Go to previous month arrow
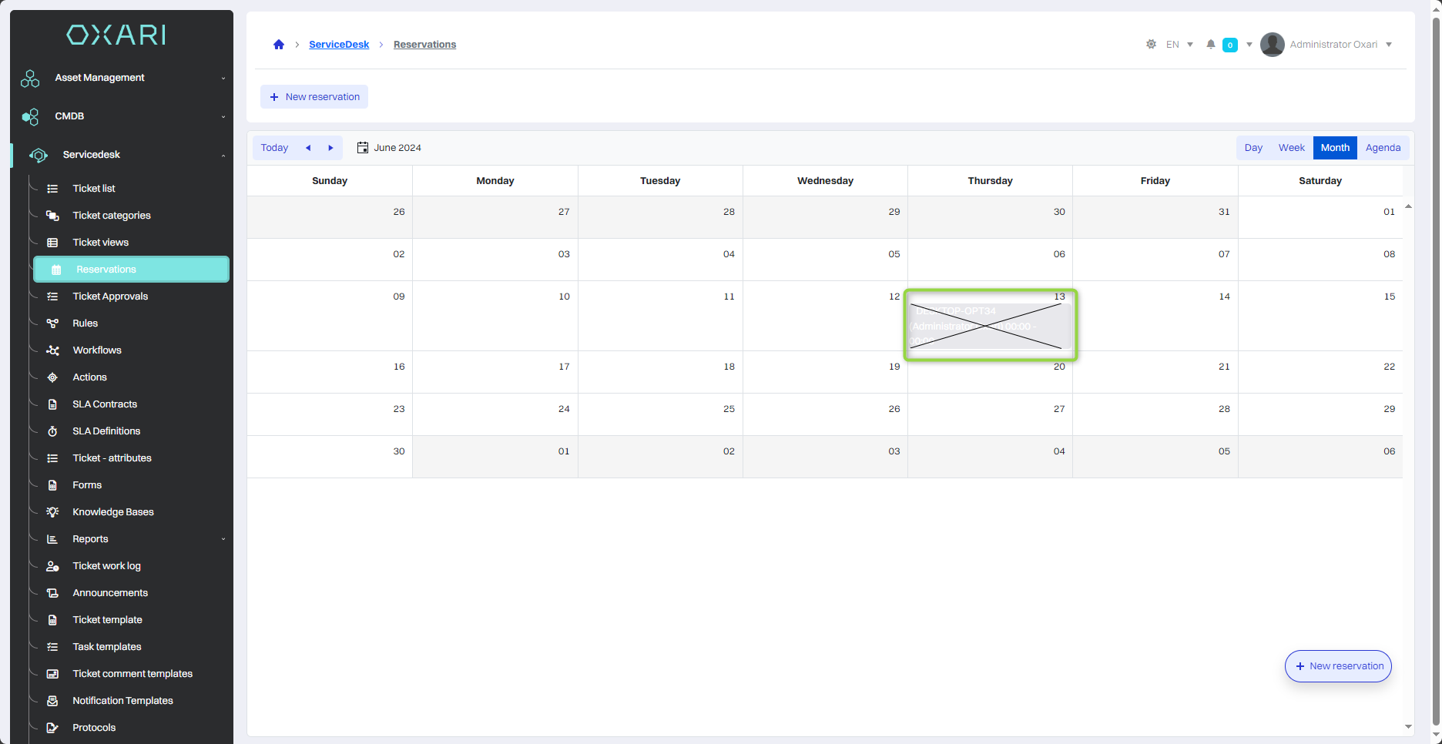 (x=308, y=148)
